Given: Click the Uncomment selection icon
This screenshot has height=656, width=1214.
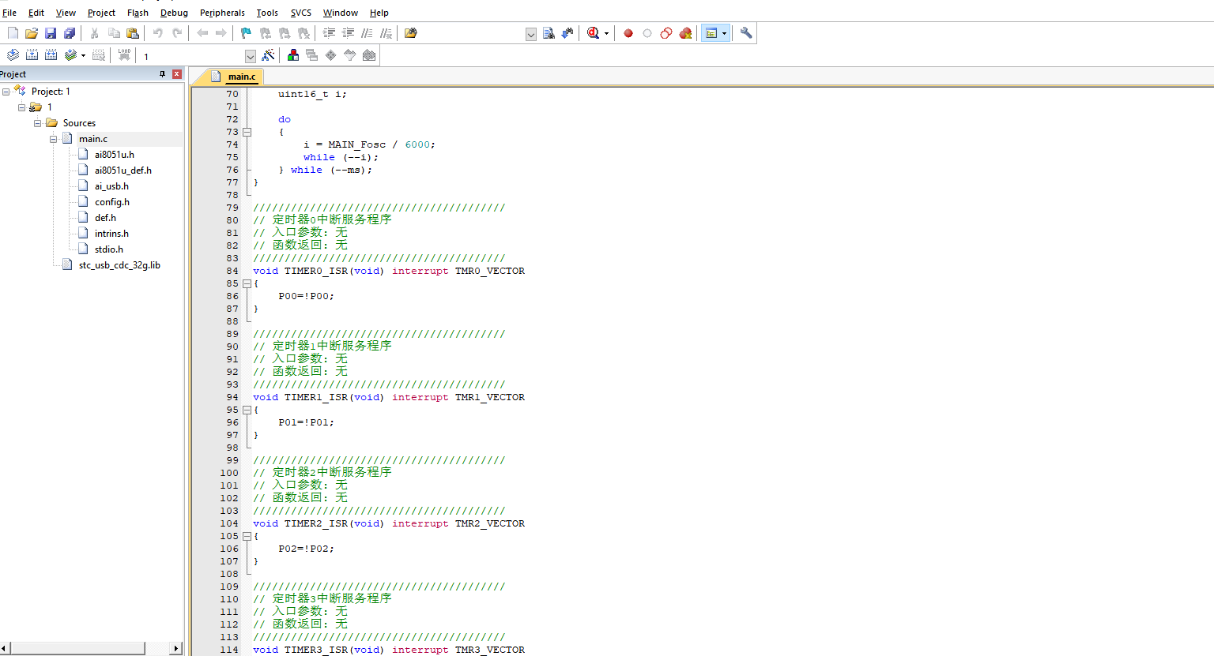Looking at the screenshot, I should (x=386, y=33).
